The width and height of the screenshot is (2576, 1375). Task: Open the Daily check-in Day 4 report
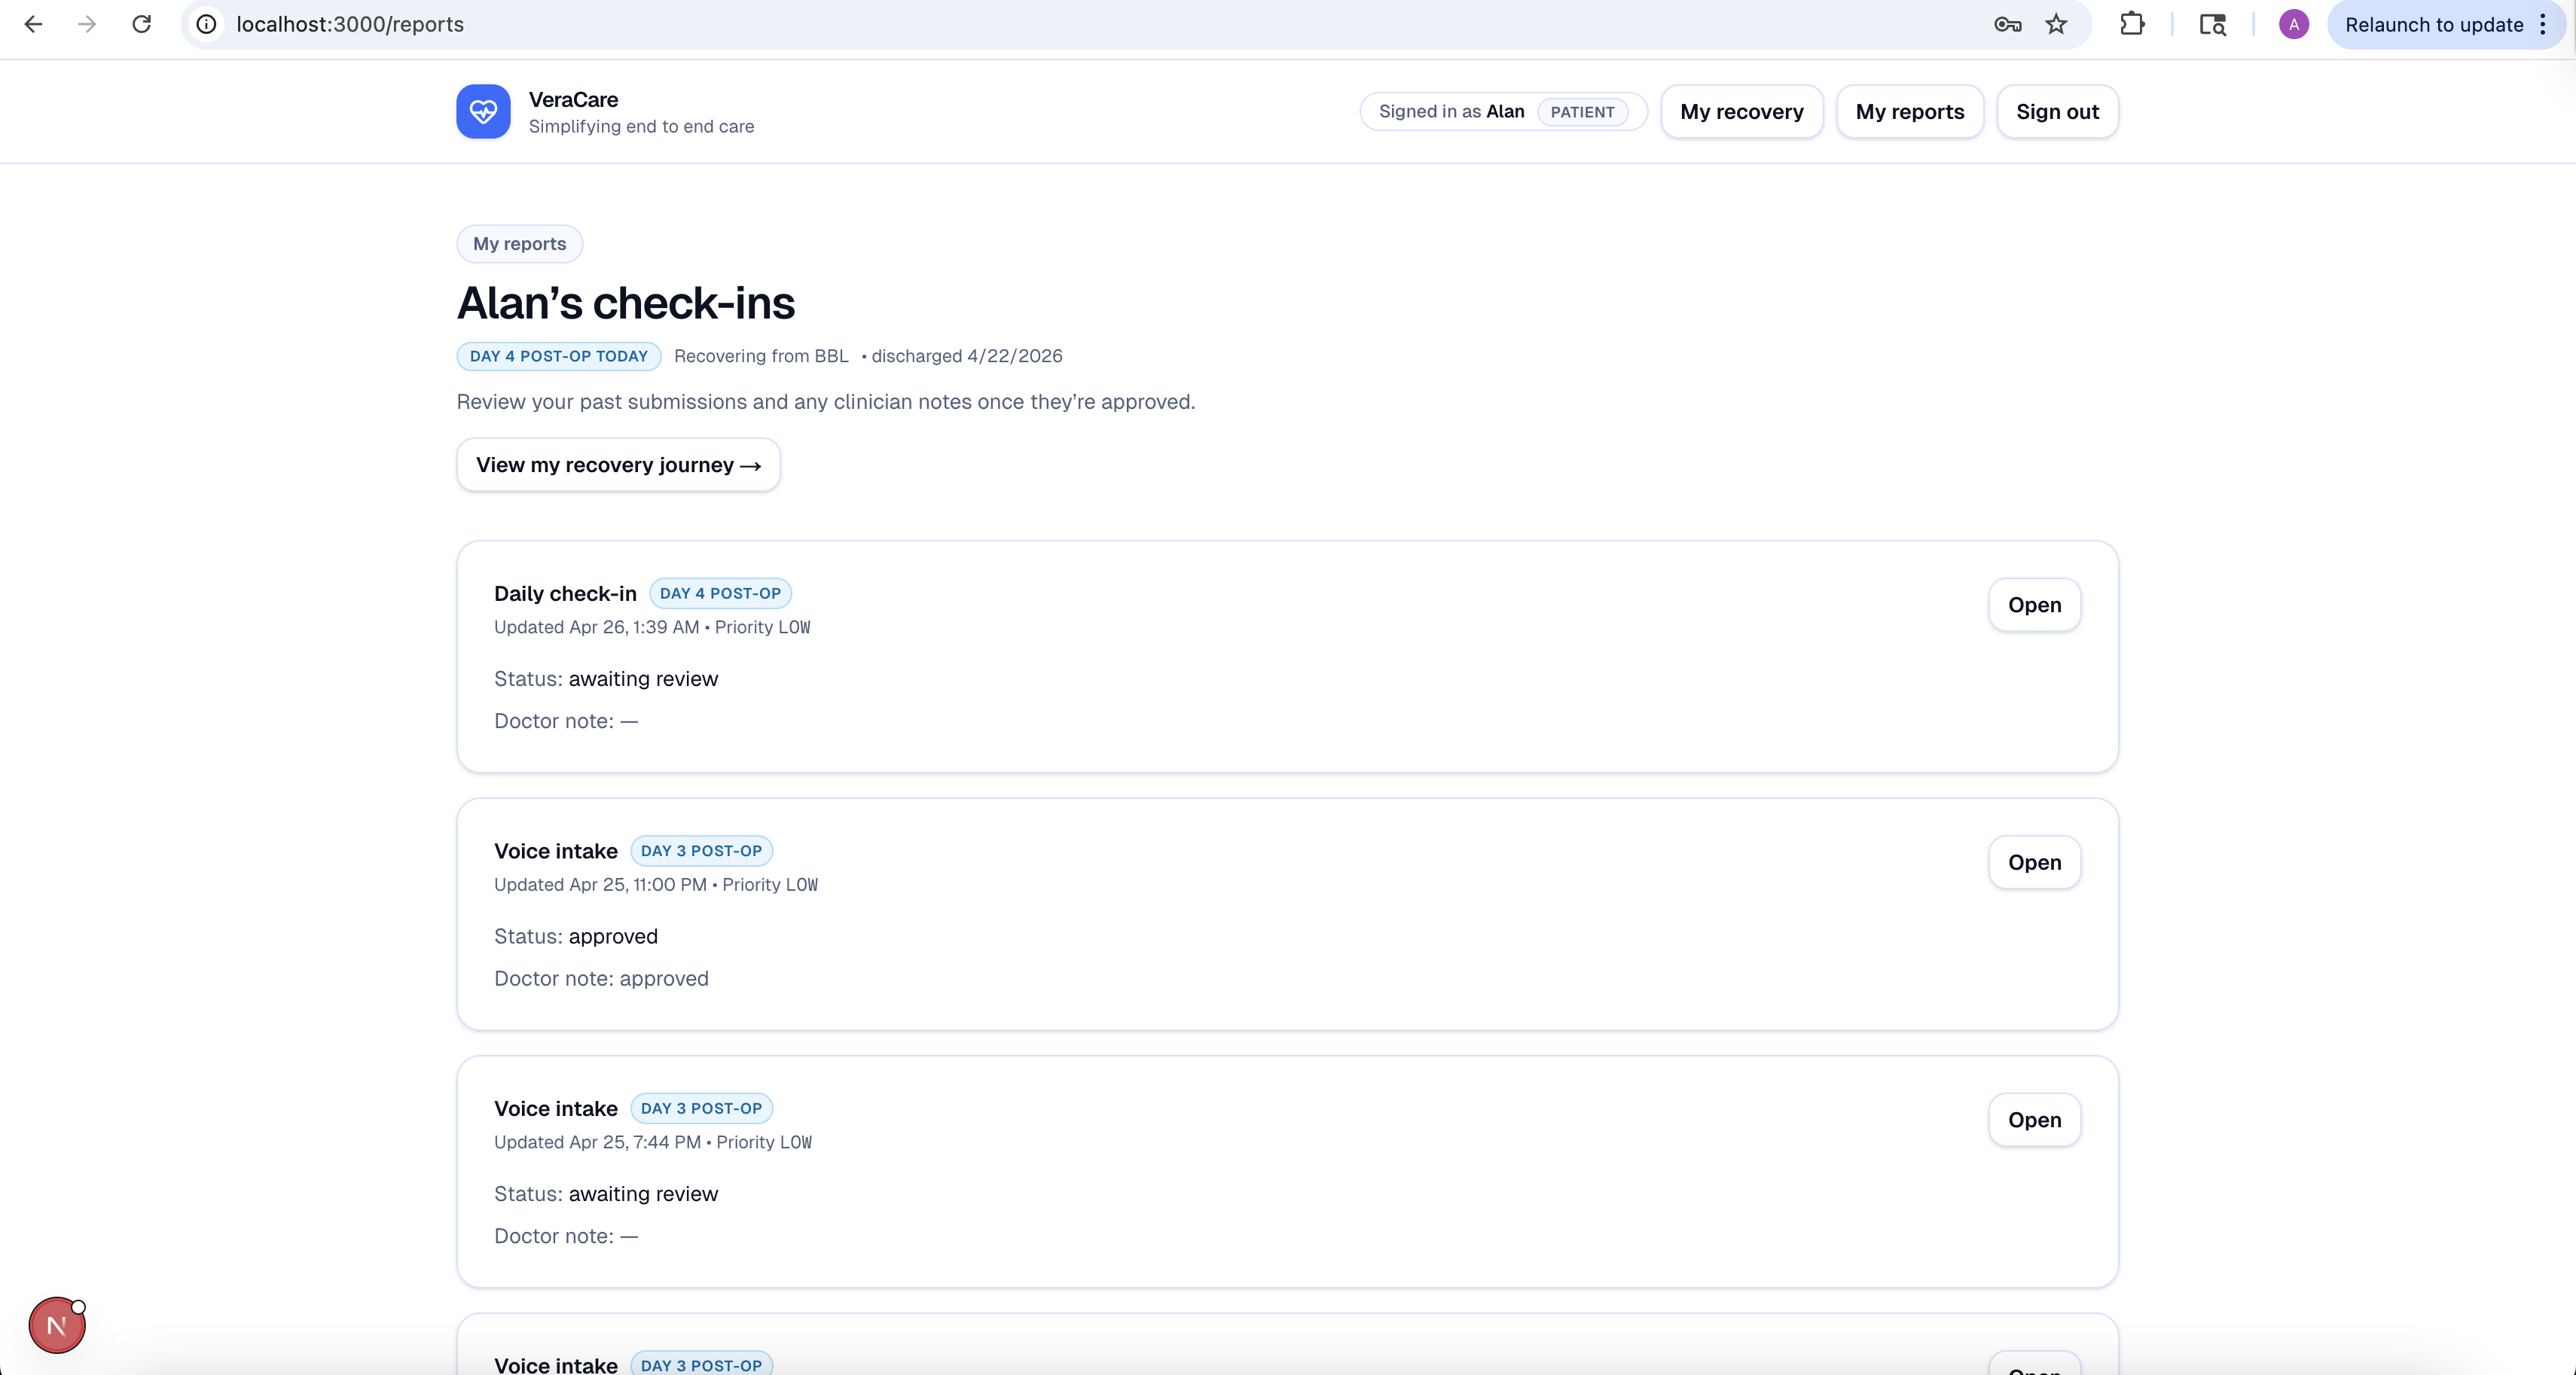pyautogui.click(x=2034, y=605)
